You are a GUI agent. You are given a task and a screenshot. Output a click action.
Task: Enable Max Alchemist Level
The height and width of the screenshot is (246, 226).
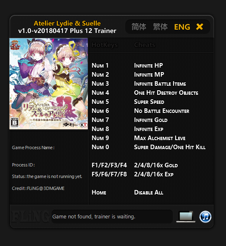(160, 138)
